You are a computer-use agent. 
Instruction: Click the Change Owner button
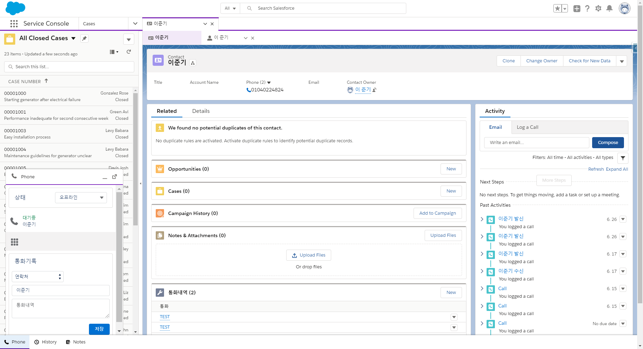click(542, 61)
